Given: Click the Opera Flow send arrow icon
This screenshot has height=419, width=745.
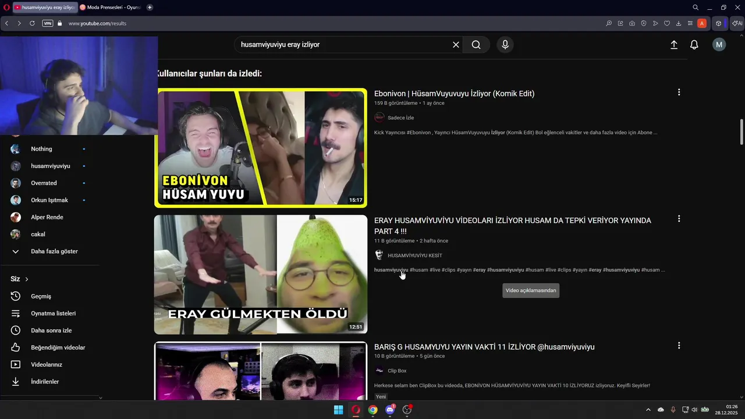Looking at the screenshot, I should (655, 23).
